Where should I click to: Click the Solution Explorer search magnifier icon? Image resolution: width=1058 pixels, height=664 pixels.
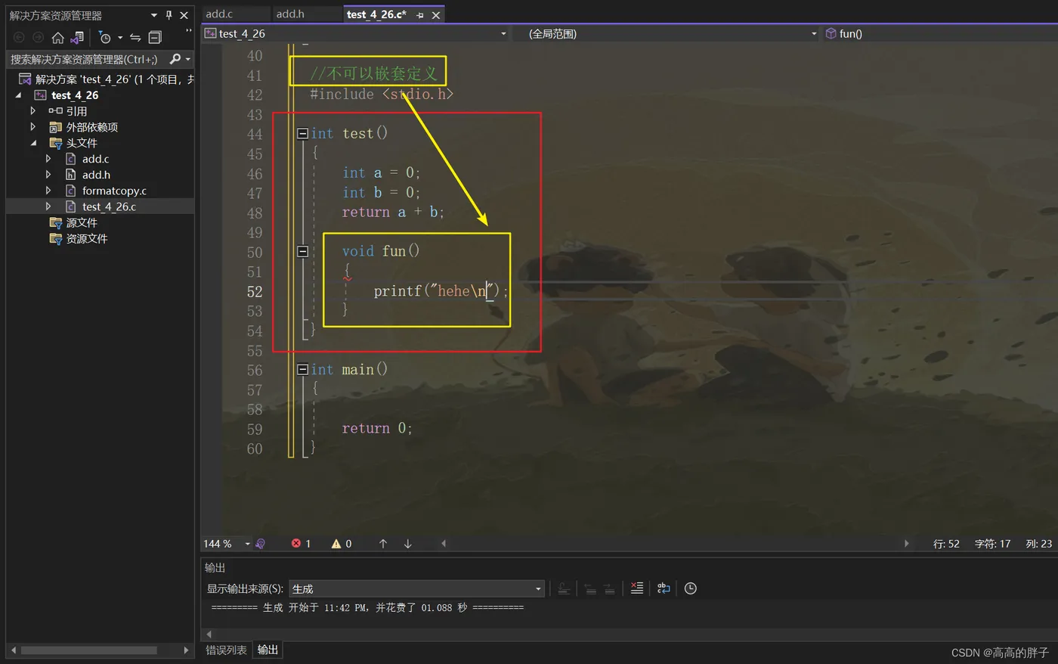coord(175,59)
